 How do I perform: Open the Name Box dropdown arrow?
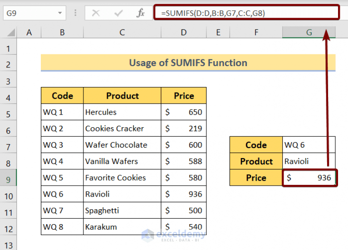pos(60,13)
